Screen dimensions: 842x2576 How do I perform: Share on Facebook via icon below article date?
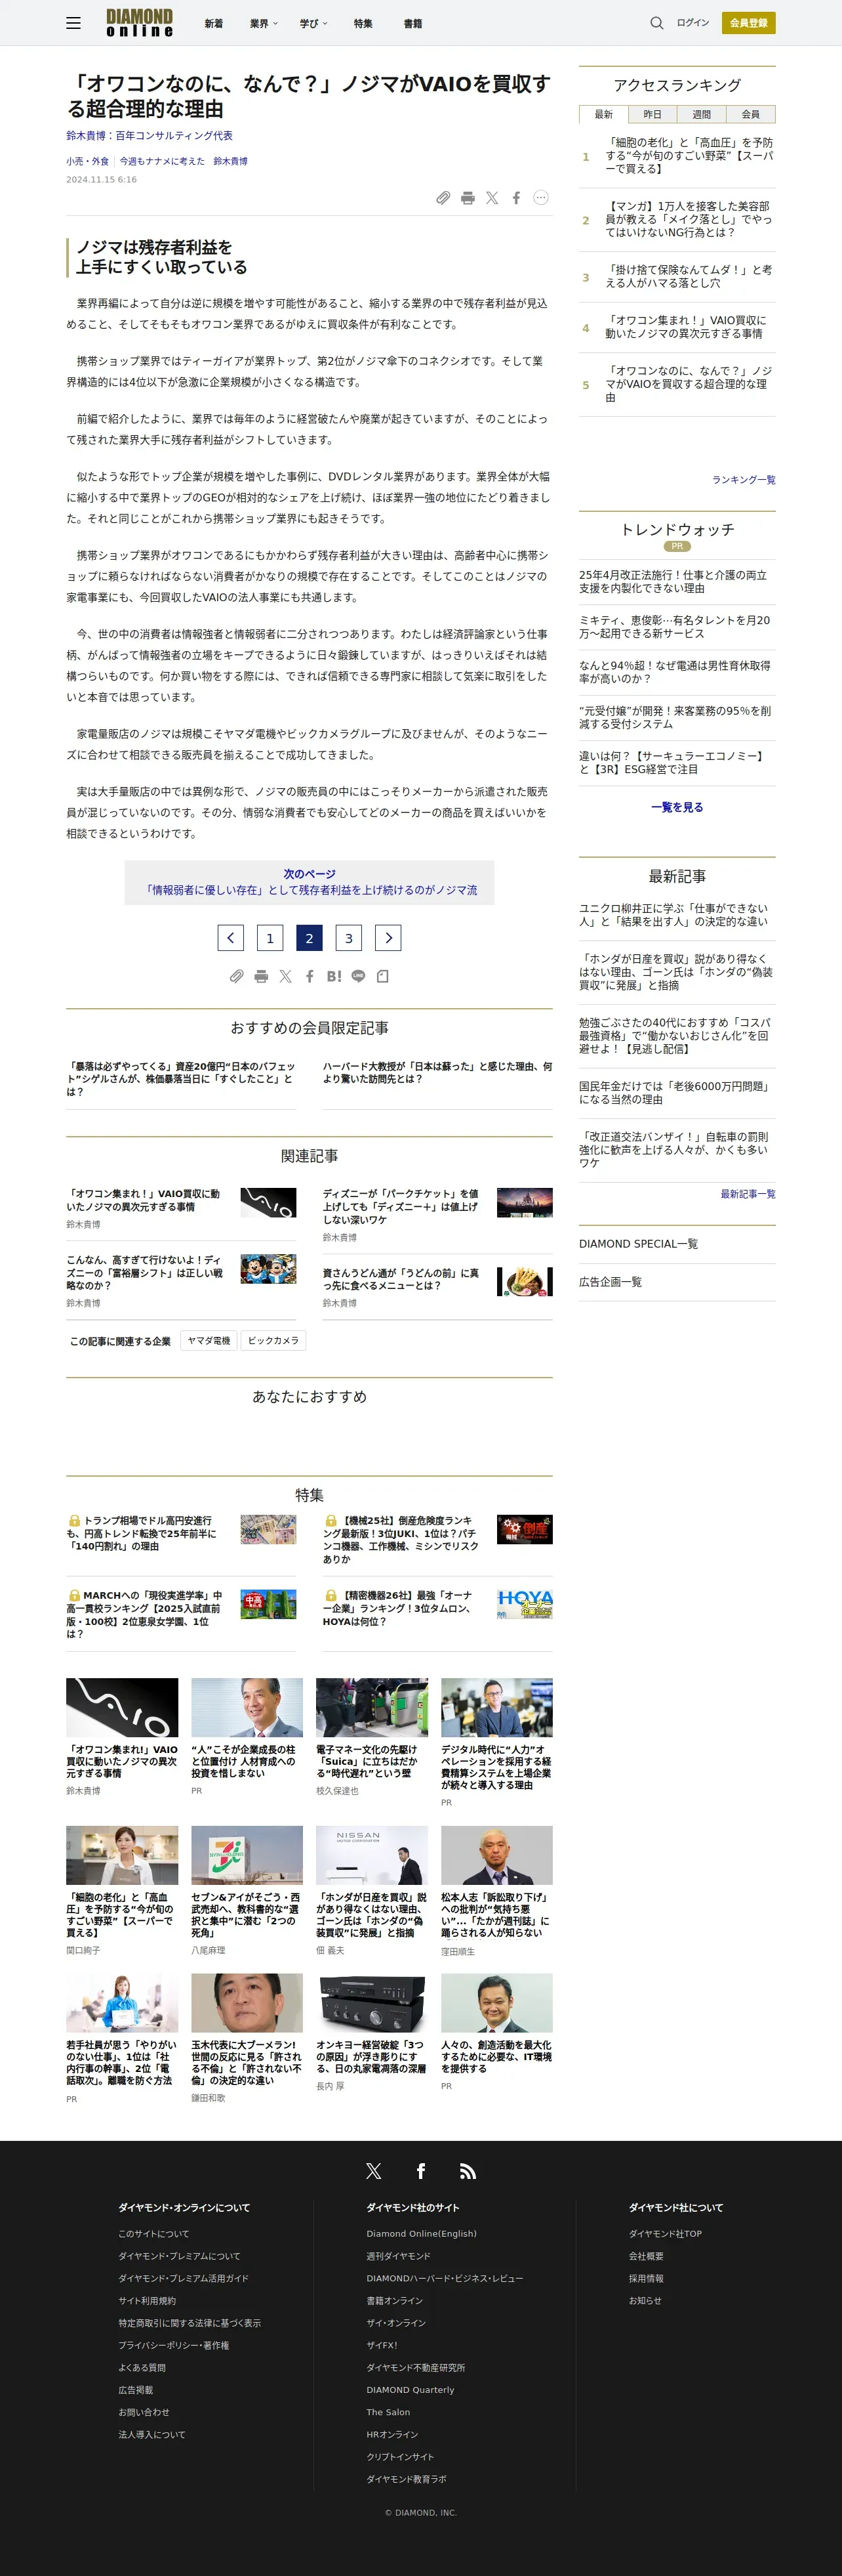pos(516,198)
